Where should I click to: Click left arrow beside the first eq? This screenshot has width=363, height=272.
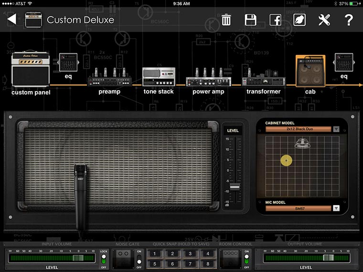(x=58, y=62)
